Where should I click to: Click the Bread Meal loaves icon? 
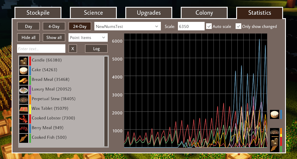[x=24, y=80]
